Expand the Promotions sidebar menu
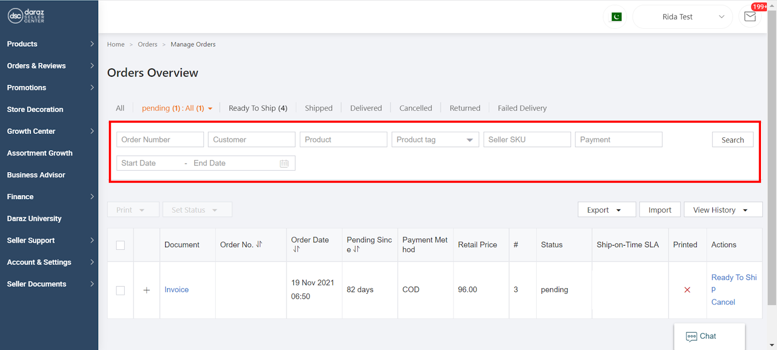The width and height of the screenshot is (777, 350). pos(49,88)
